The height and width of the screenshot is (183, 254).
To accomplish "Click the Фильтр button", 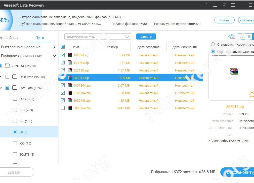I will [146, 37].
